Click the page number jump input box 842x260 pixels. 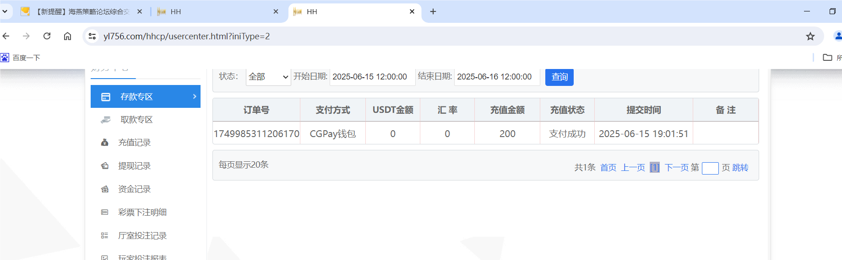click(710, 168)
